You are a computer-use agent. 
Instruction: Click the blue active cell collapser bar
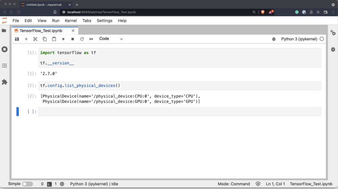18,112
